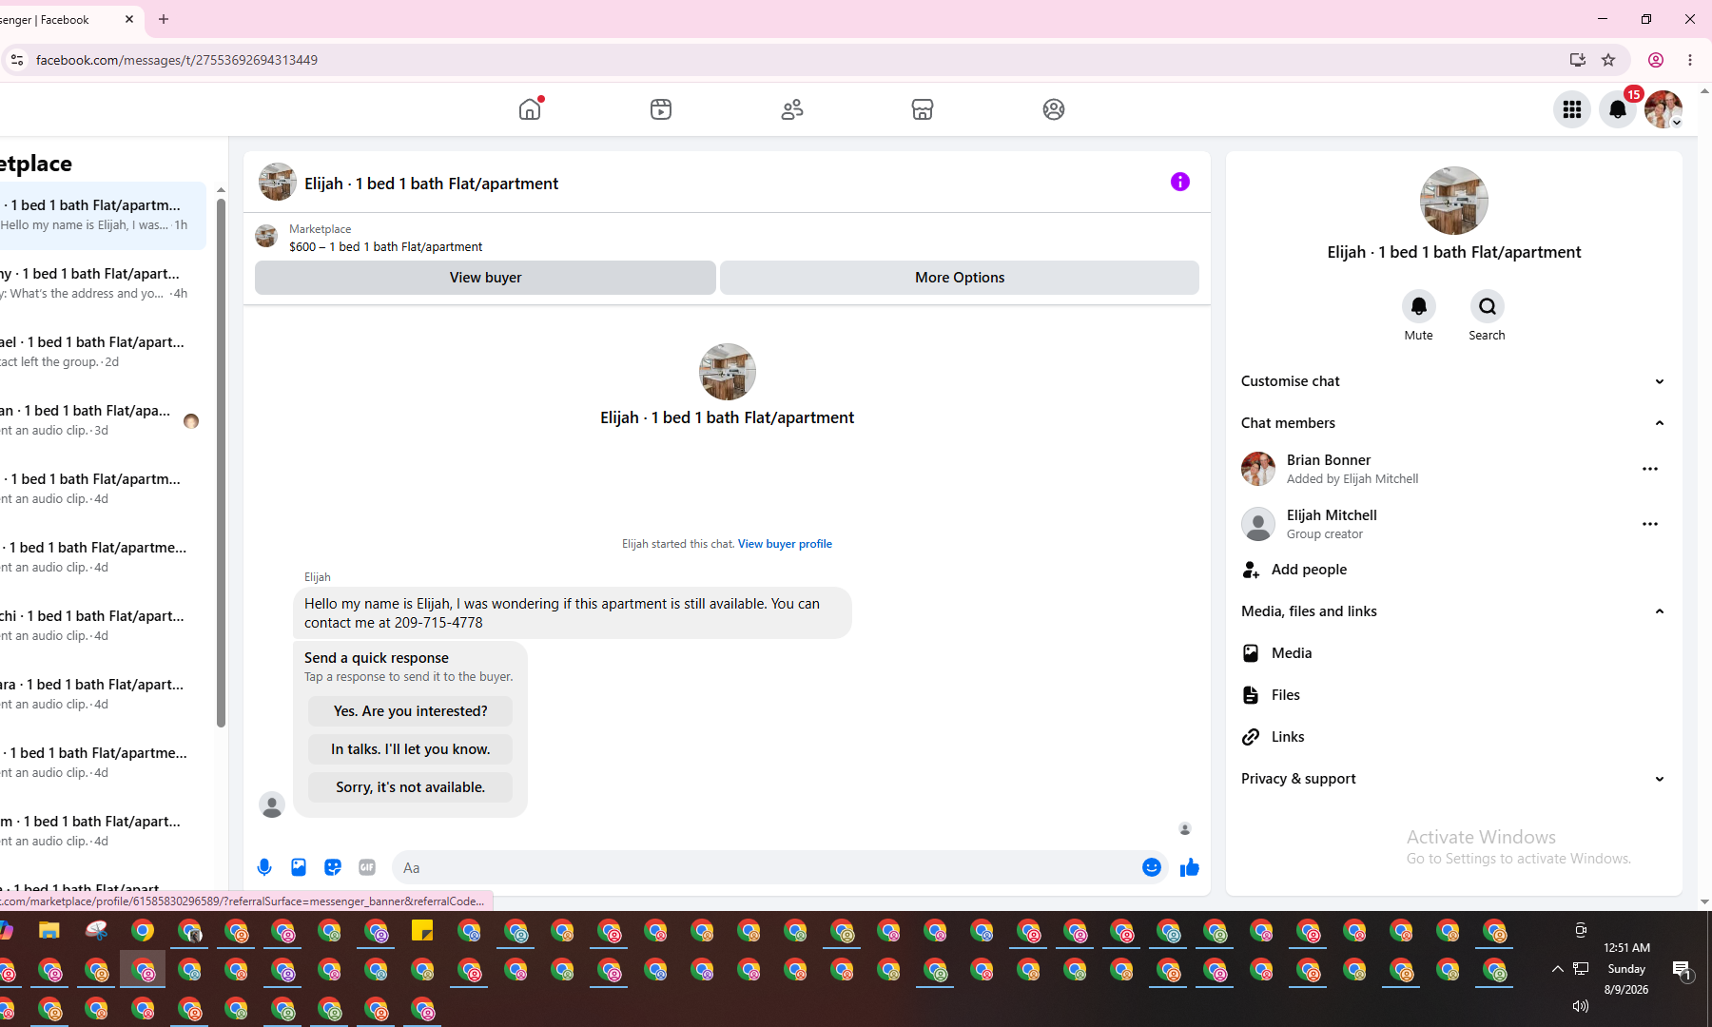This screenshot has height=1027, width=1712.
Task: Click the More Options button
Action: tap(960, 278)
